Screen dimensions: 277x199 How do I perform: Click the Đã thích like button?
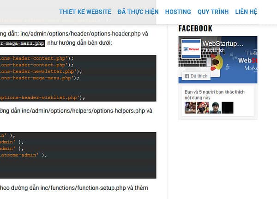196,76
